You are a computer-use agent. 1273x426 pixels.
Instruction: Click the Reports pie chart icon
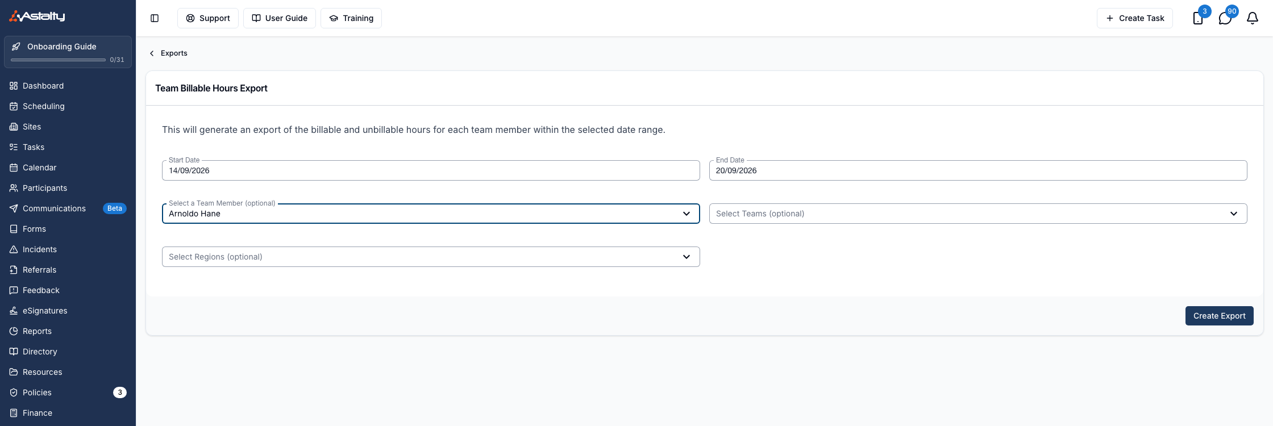[14, 331]
